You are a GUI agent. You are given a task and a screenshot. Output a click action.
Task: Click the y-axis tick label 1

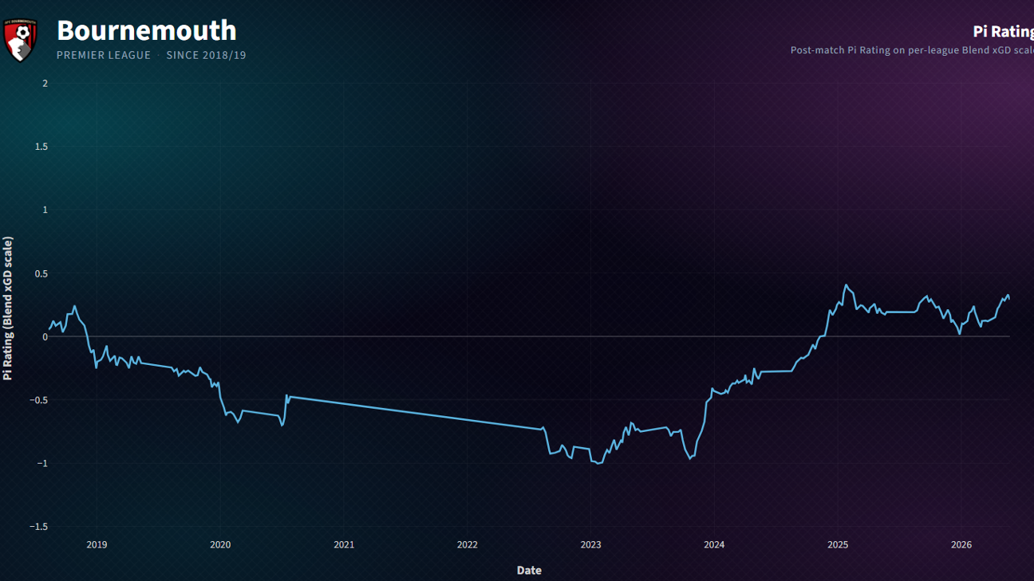[x=45, y=210]
